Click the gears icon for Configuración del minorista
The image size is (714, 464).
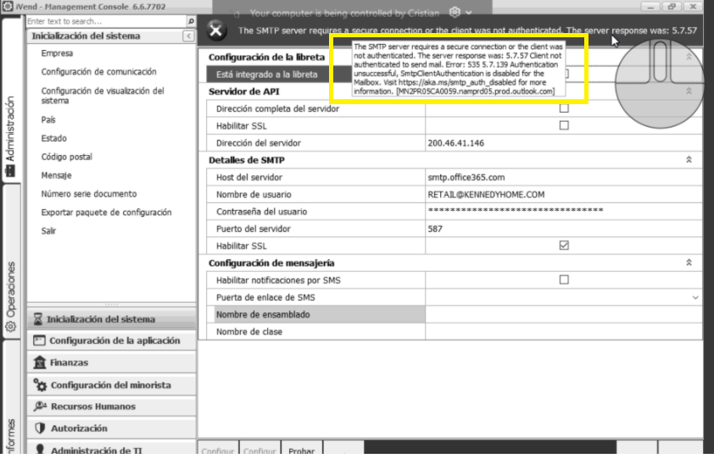pos(40,385)
